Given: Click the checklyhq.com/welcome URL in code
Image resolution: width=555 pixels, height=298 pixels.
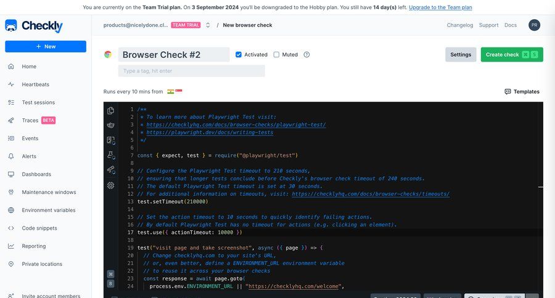Looking at the screenshot, I should pos(294,286).
